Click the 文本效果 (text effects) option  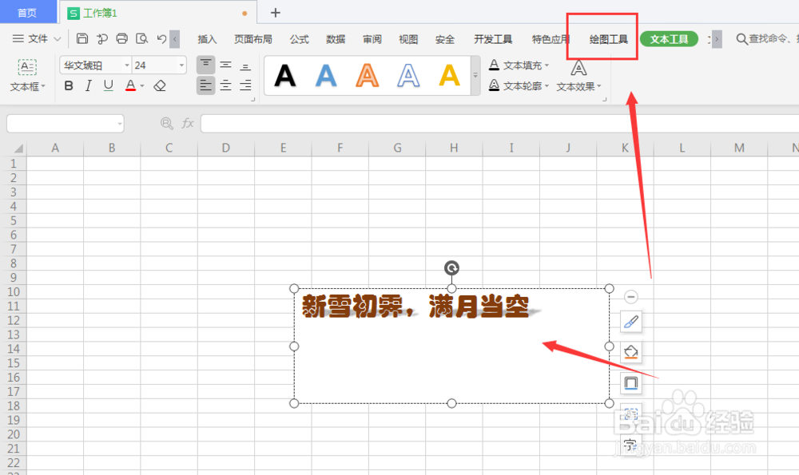(x=577, y=88)
